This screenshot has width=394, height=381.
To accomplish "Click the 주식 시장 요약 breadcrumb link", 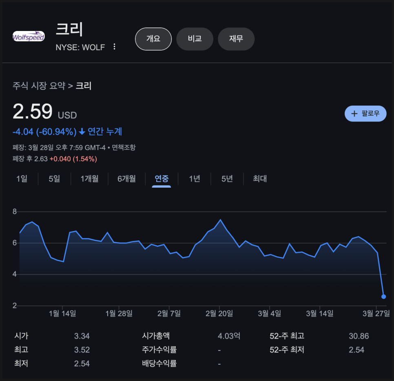I will (x=39, y=86).
